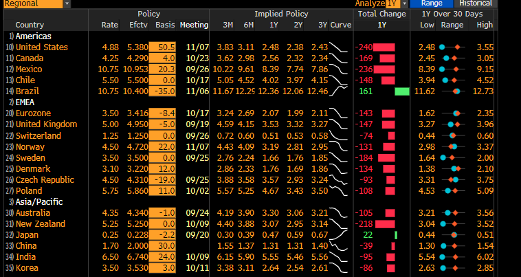Click Korea low value 2.63
Viewport: 521px width, 277px height.
point(427,267)
